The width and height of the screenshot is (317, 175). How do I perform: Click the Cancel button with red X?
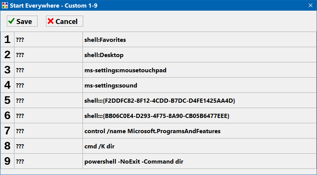pos(64,21)
